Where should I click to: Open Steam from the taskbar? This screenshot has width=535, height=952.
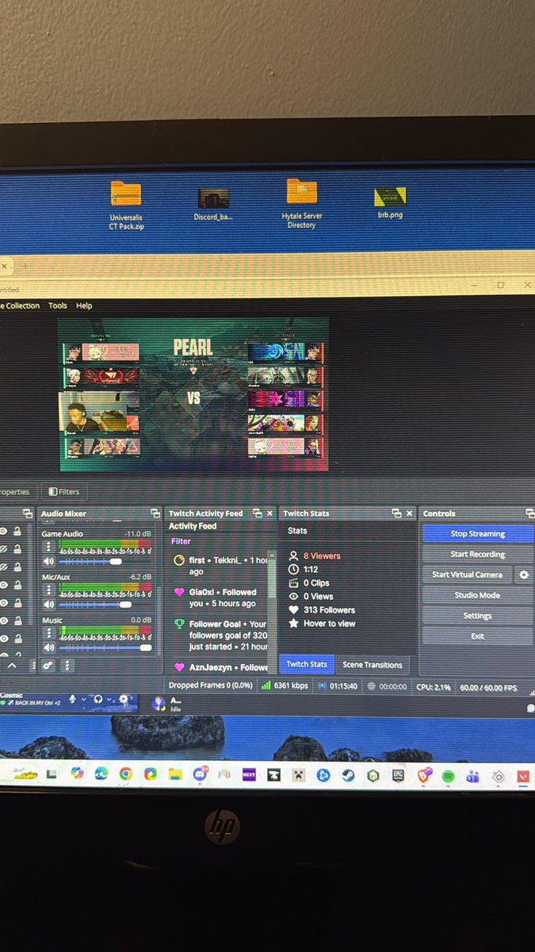[348, 775]
